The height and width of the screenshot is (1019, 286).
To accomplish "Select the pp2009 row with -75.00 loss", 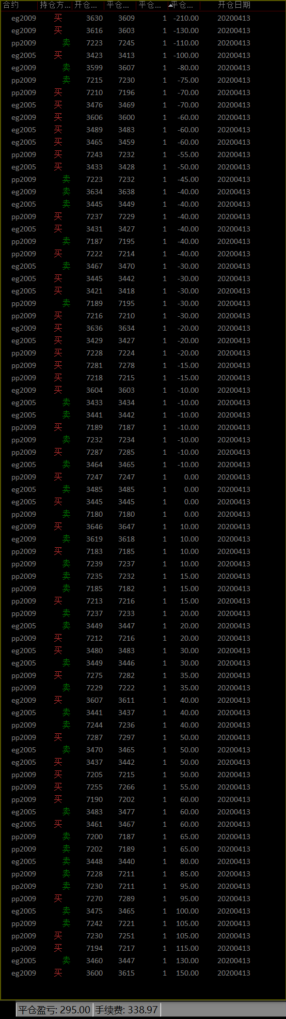I will click(143, 80).
